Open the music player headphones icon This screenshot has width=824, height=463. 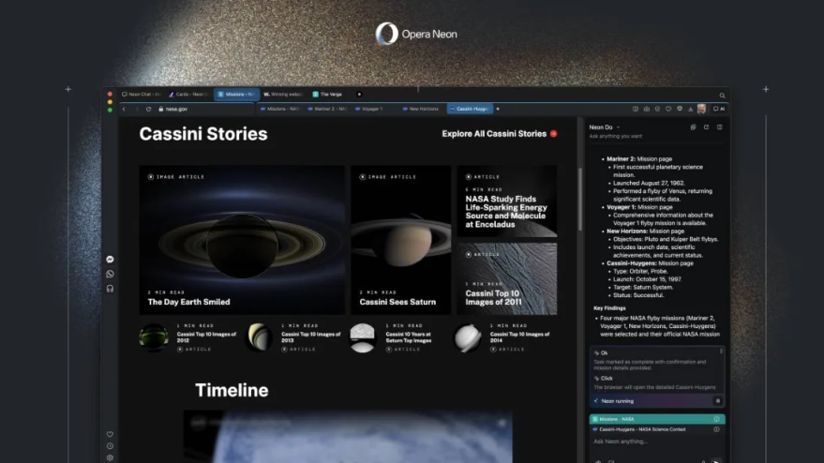(x=111, y=289)
